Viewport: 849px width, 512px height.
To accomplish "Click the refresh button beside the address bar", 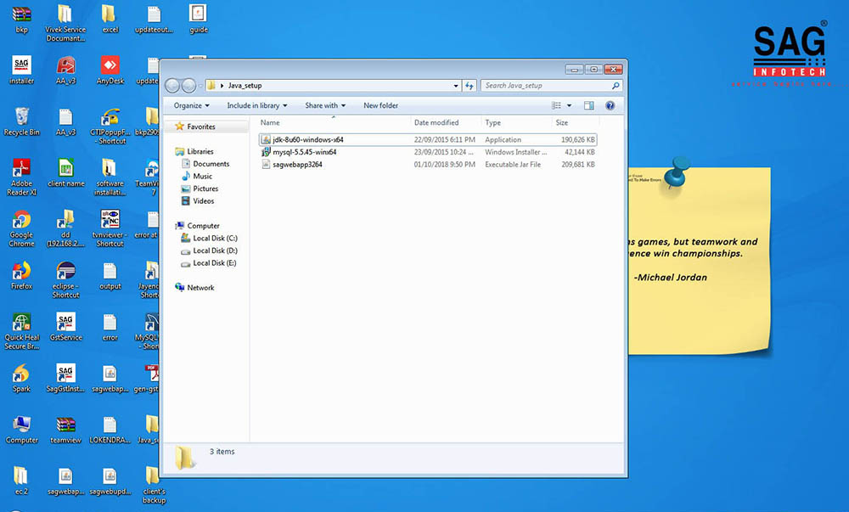I will 469,86.
